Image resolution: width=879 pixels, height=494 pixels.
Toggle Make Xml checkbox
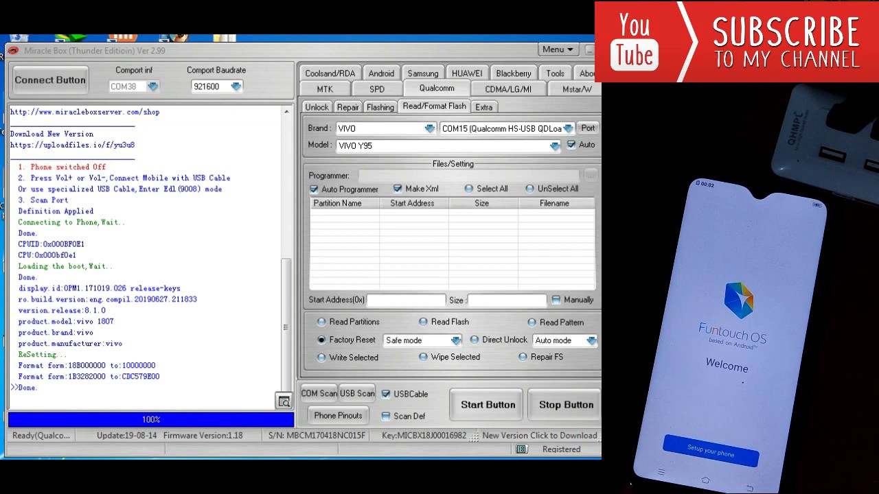[398, 189]
